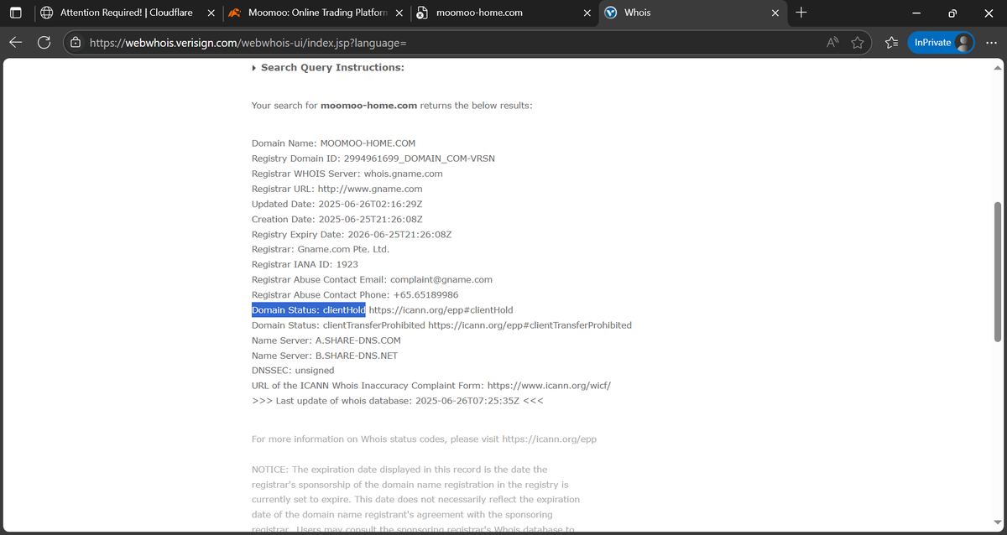Close the moomoo-home.com tab

586,13
